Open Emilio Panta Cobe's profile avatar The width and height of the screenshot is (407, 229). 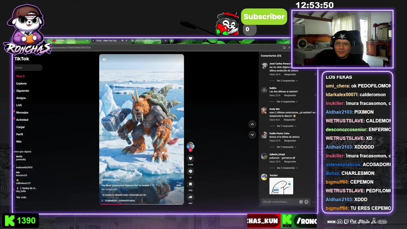coord(264,135)
